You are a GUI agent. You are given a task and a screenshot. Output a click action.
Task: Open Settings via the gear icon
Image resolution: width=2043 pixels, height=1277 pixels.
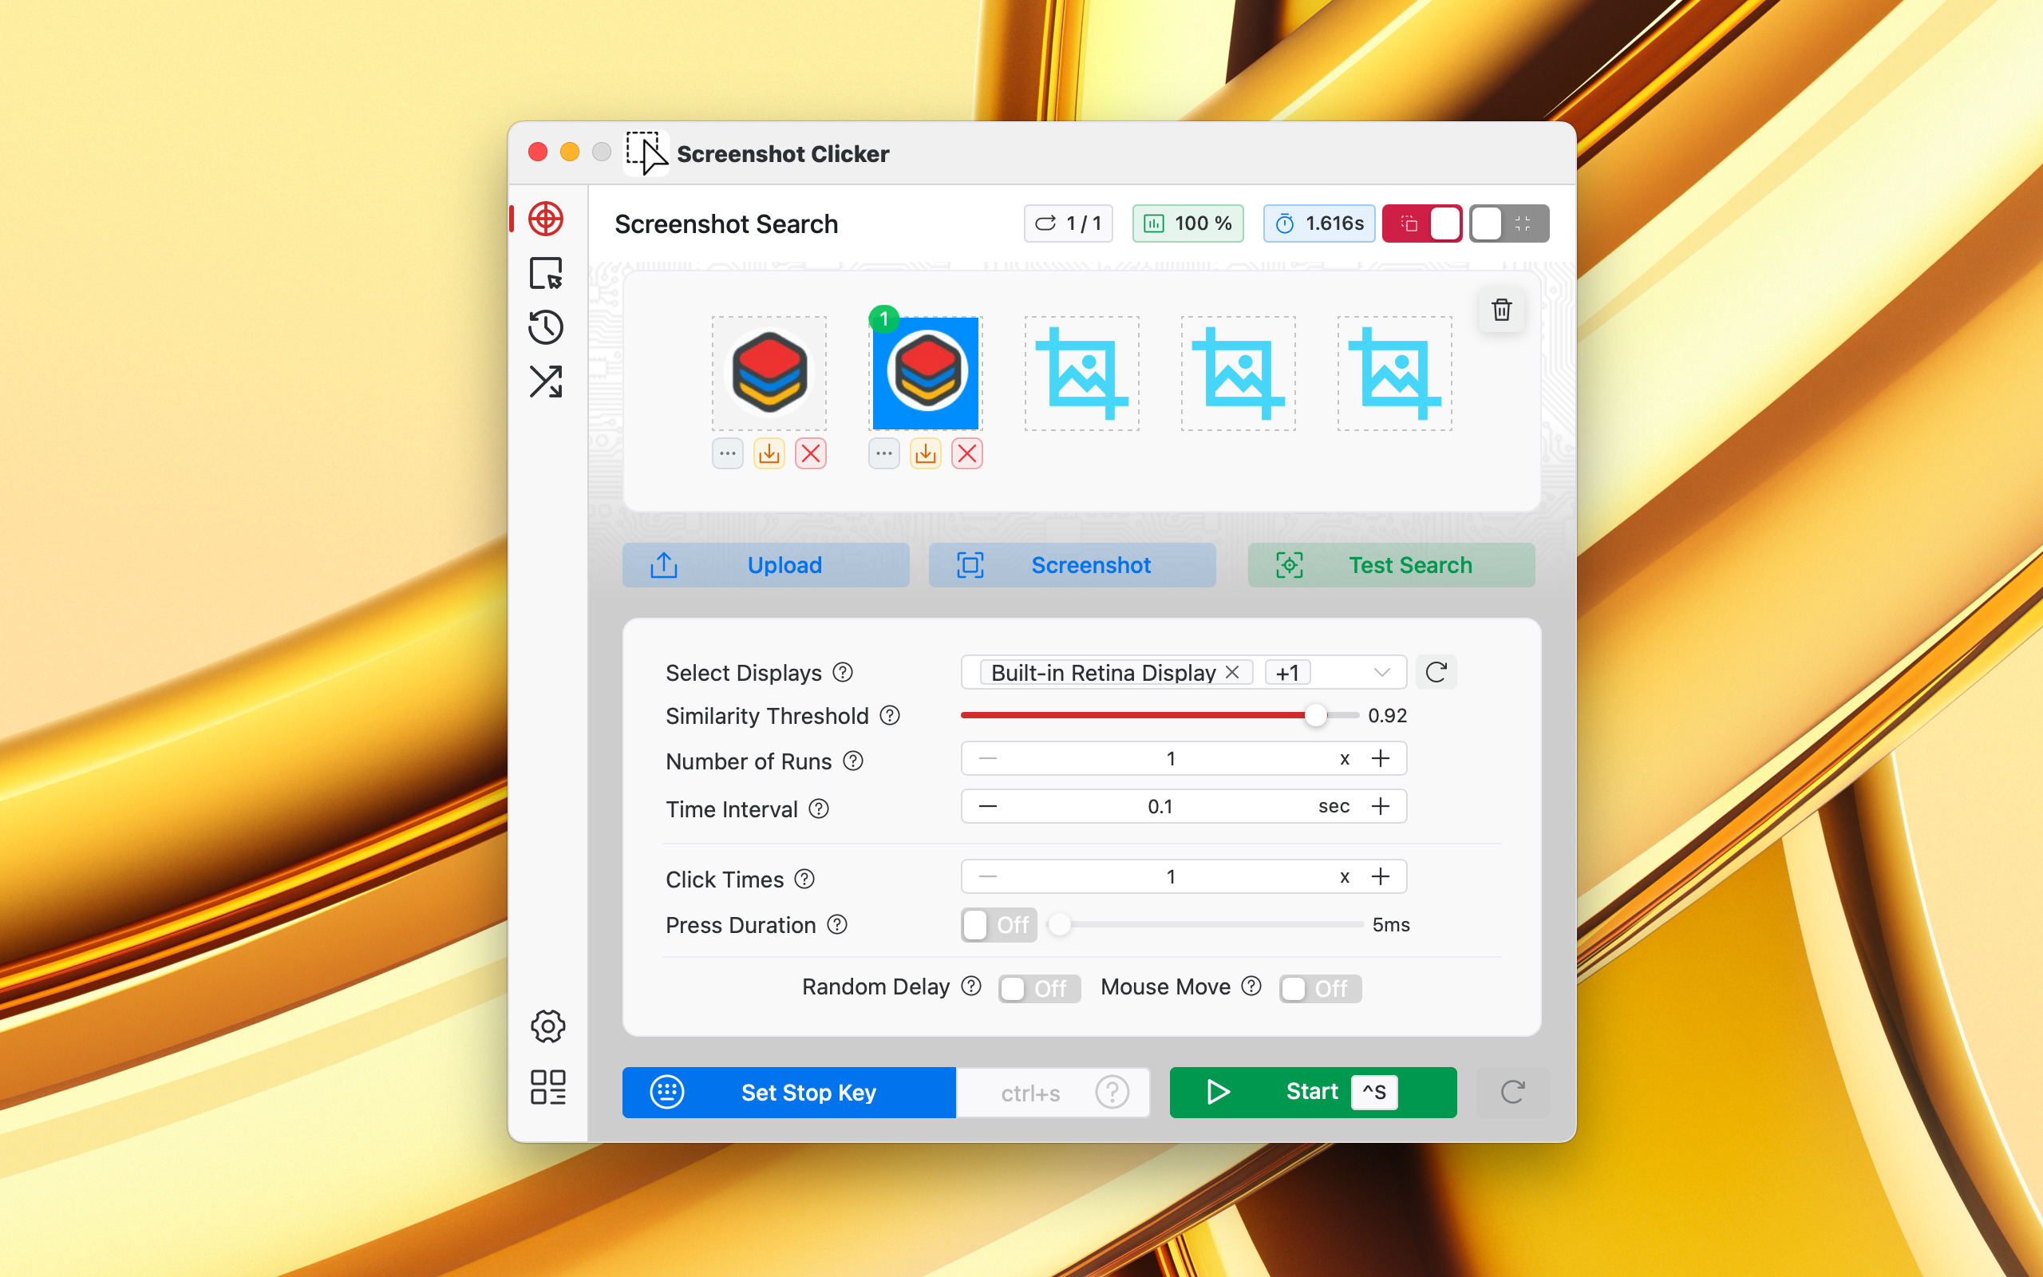pyautogui.click(x=548, y=1026)
